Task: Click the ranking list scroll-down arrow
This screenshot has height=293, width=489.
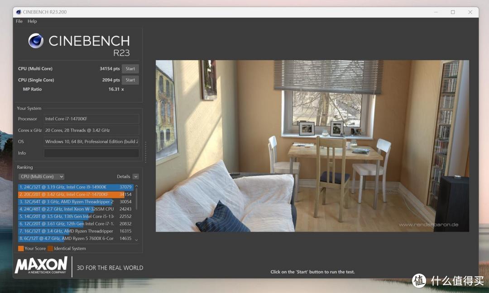Action: coord(136,240)
